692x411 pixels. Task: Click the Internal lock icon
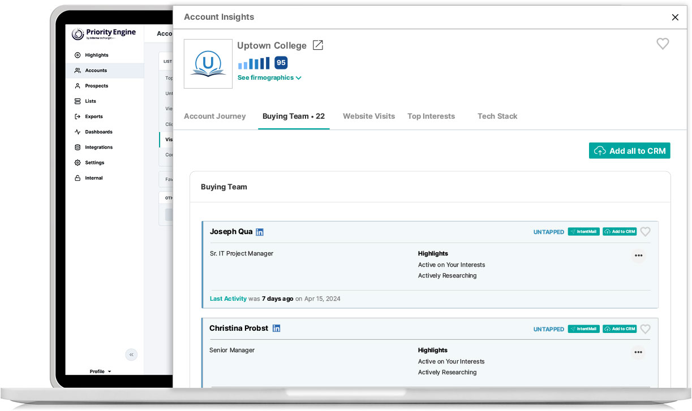click(x=78, y=178)
